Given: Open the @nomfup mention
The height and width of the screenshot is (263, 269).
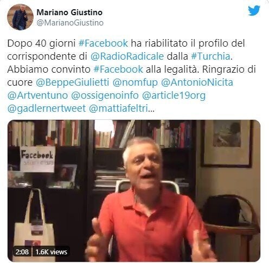Looking at the screenshot, I should pos(135,83).
